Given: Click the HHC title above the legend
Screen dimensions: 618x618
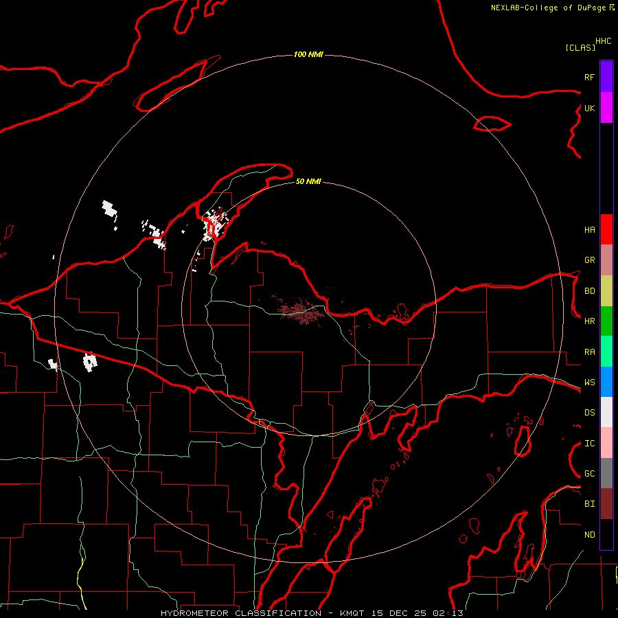Looking at the screenshot, I should [x=604, y=41].
